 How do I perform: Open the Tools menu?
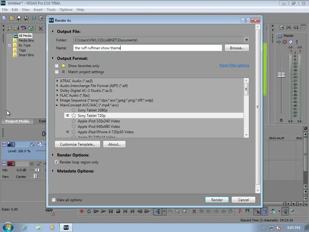click(x=51, y=9)
